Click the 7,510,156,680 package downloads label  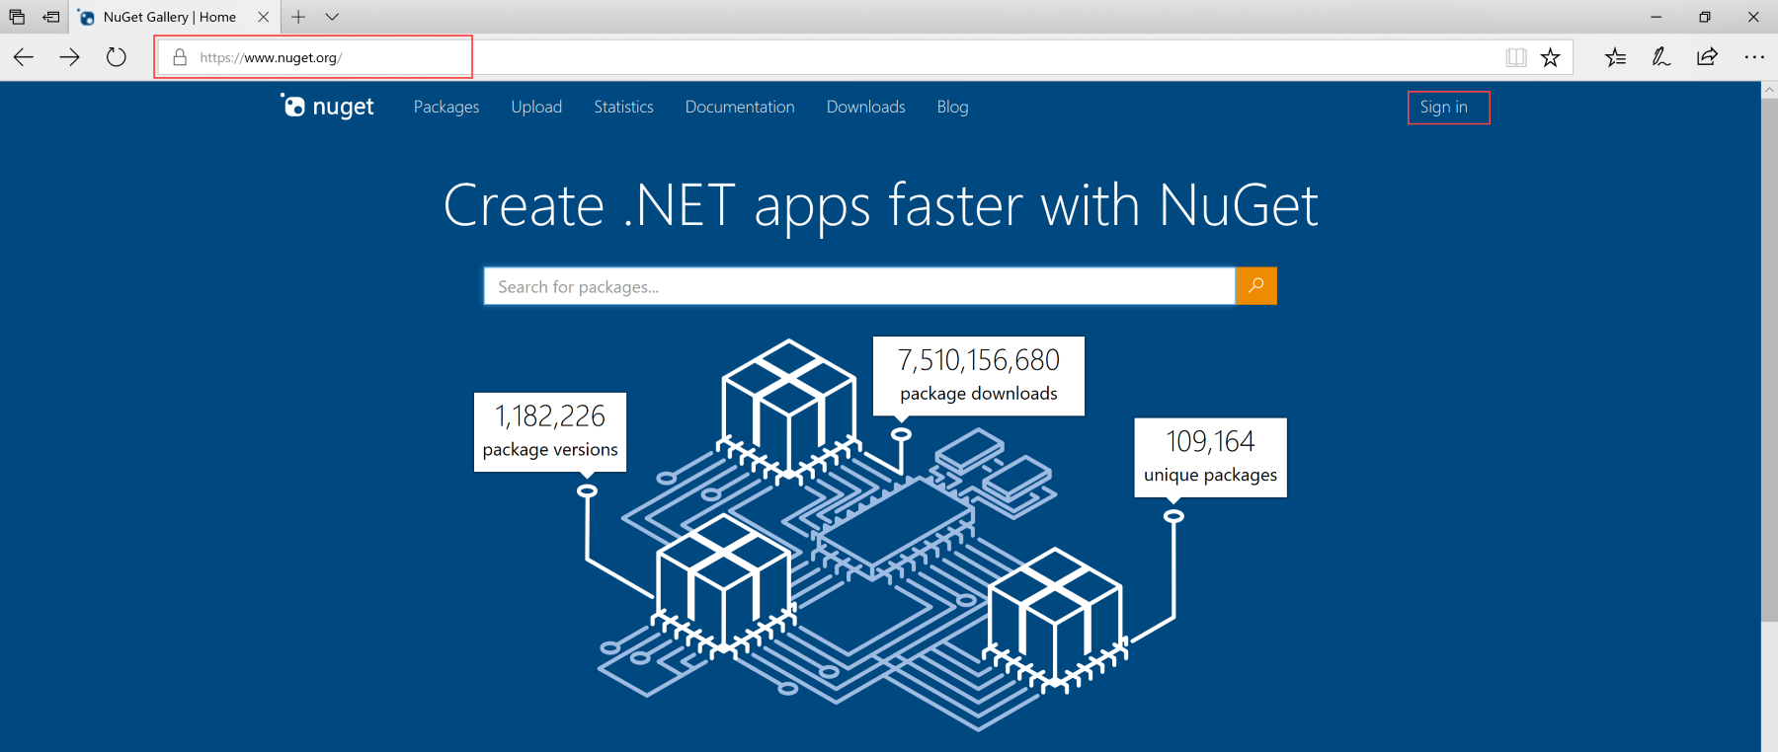[979, 376]
